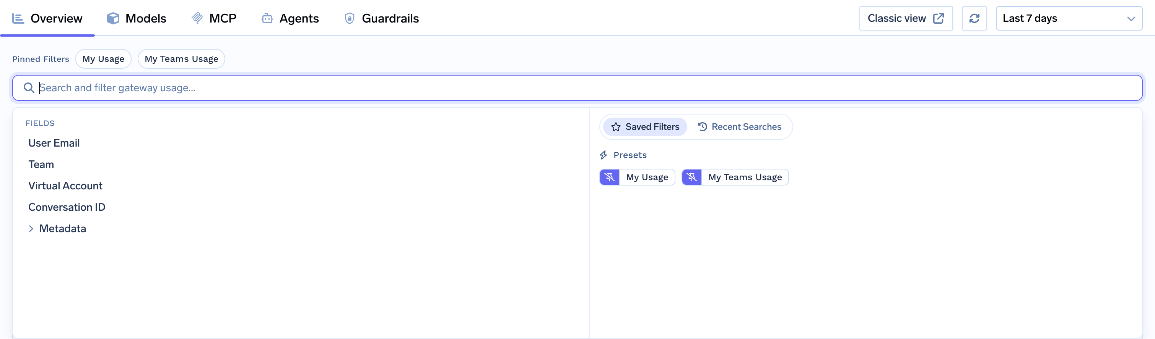Apply the My Teams Usage preset
1155x339 pixels.
[745, 178]
